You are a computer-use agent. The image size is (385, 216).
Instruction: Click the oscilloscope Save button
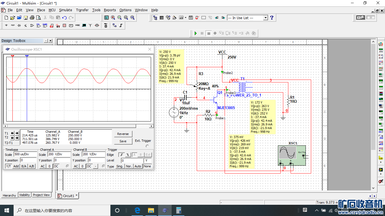(123, 141)
